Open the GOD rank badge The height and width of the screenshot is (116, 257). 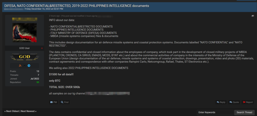(25, 57)
